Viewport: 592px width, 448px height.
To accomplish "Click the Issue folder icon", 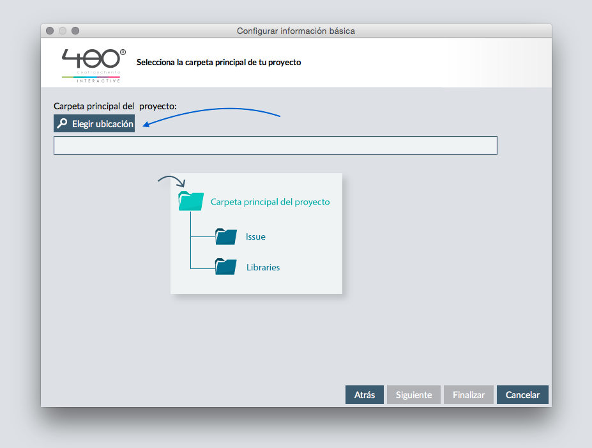I will coord(226,236).
